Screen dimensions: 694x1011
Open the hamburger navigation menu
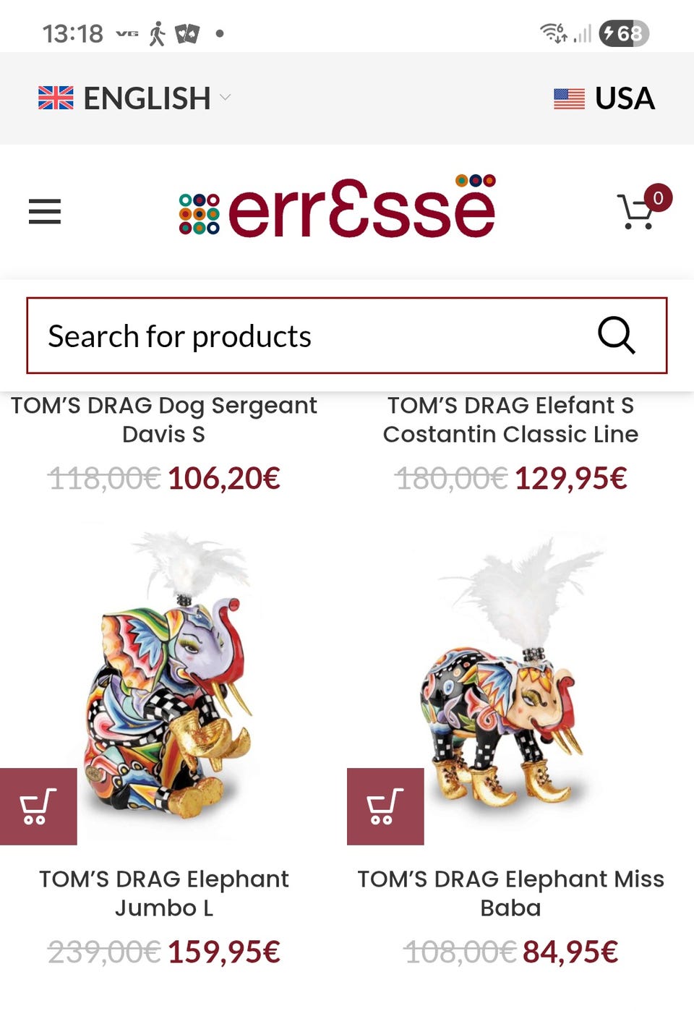[x=44, y=211]
